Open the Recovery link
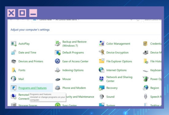The image size is (169, 115). point(112,88)
